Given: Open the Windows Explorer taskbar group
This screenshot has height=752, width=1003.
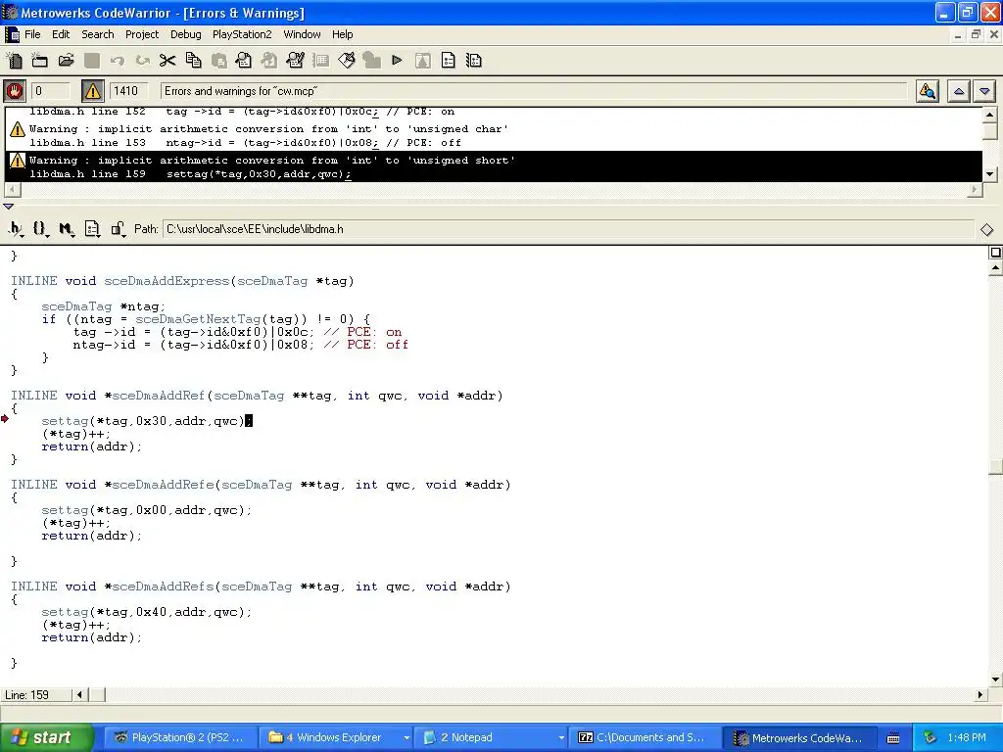Looking at the screenshot, I should [x=336, y=737].
